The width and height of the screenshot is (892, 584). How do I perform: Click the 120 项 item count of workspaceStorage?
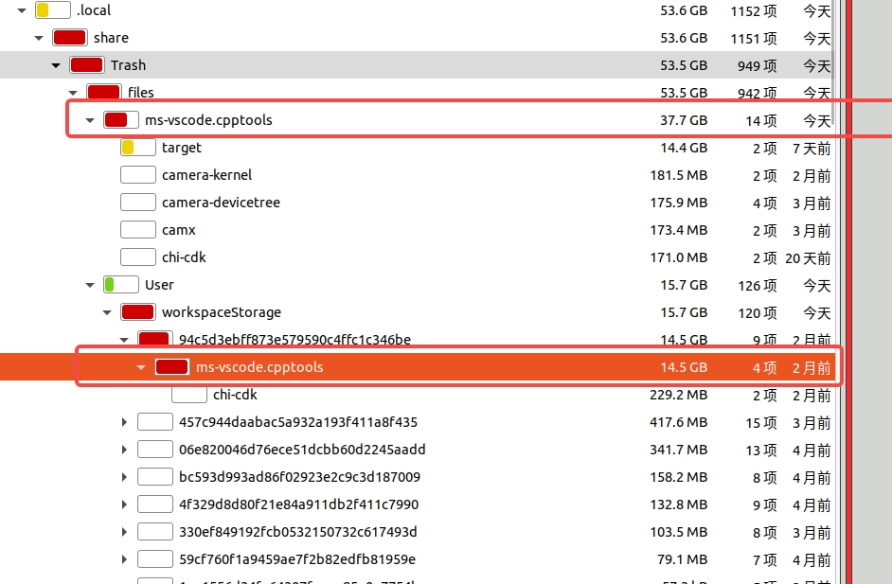coord(757,312)
